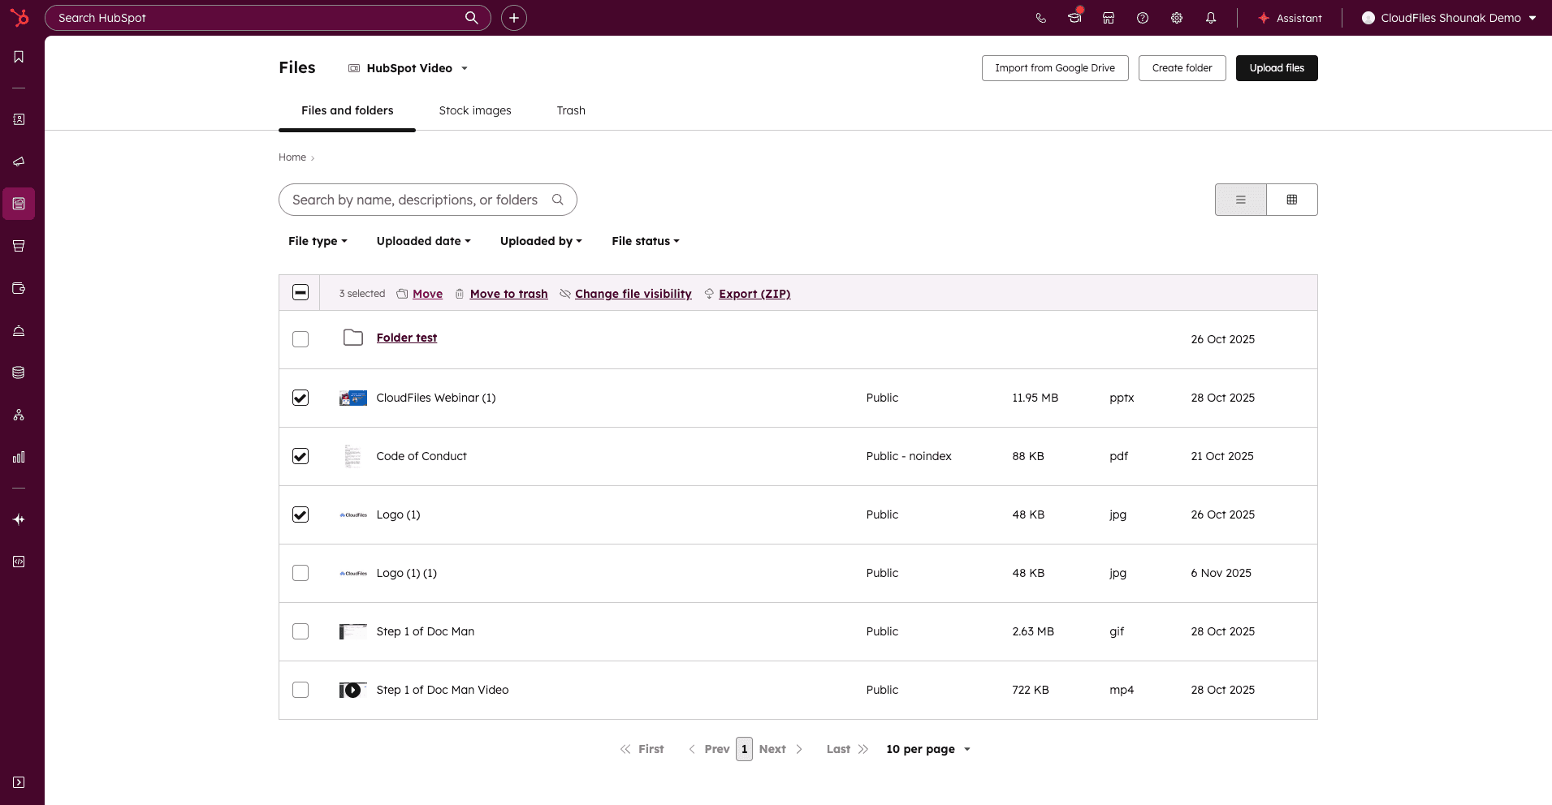Select the Reporting bar chart icon in the sidebar
Screen dimensions: 1552x805
click(19, 457)
